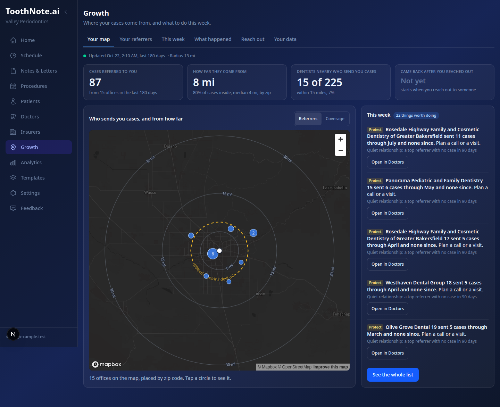Image resolution: width=500 pixels, height=407 pixels.
Task: Click the round N avatar badge
Action: tap(13, 334)
